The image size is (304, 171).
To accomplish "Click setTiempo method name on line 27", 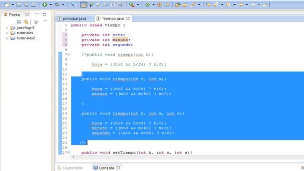I will point(124,152).
